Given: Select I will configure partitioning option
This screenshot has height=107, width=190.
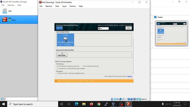Looking at the screenshot, I should point(90,66).
